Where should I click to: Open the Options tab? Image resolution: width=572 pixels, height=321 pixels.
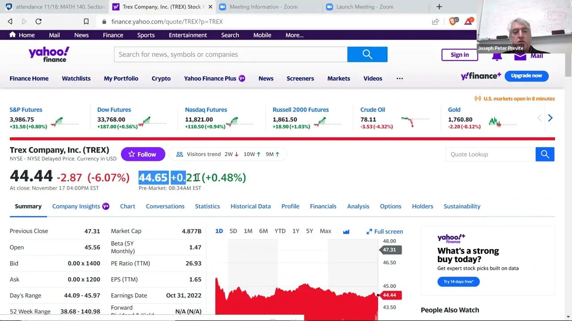pos(391,206)
